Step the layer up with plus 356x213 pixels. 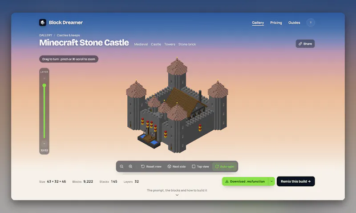44,79
